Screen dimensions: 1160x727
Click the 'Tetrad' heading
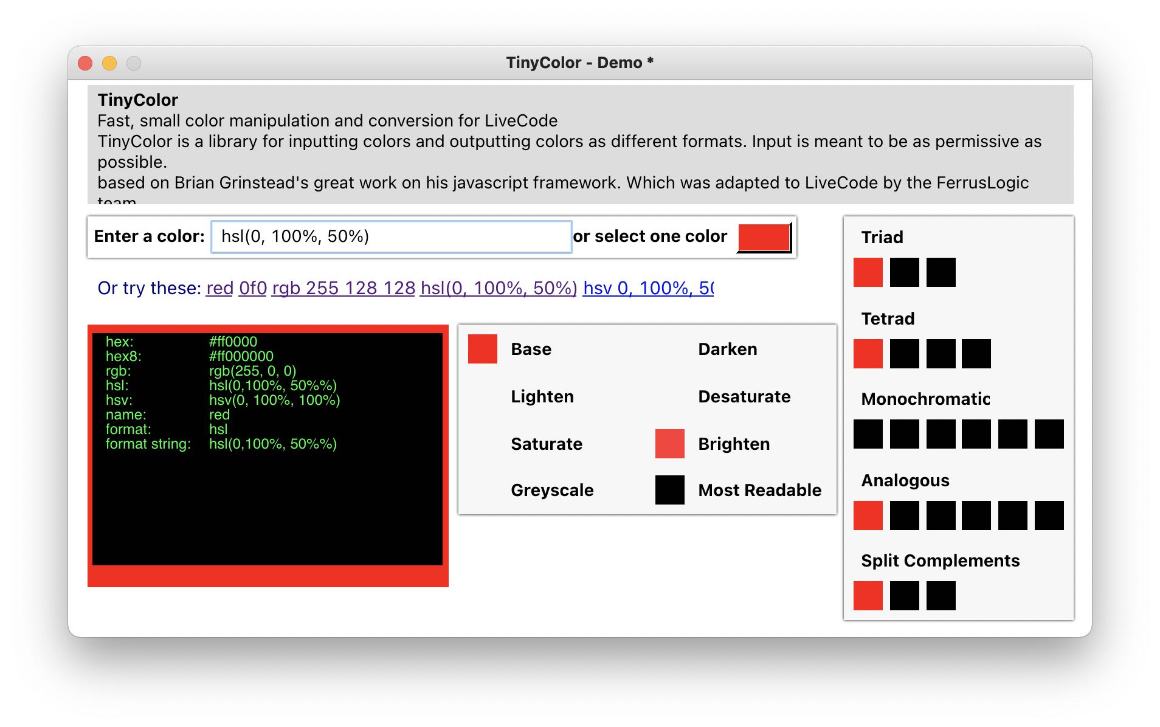(888, 319)
